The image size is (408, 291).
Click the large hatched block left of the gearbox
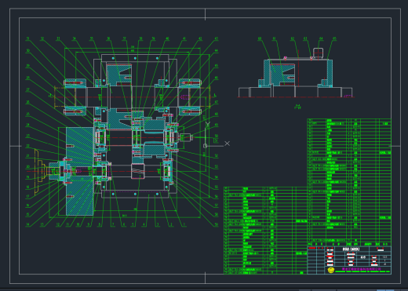tap(79, 171)
